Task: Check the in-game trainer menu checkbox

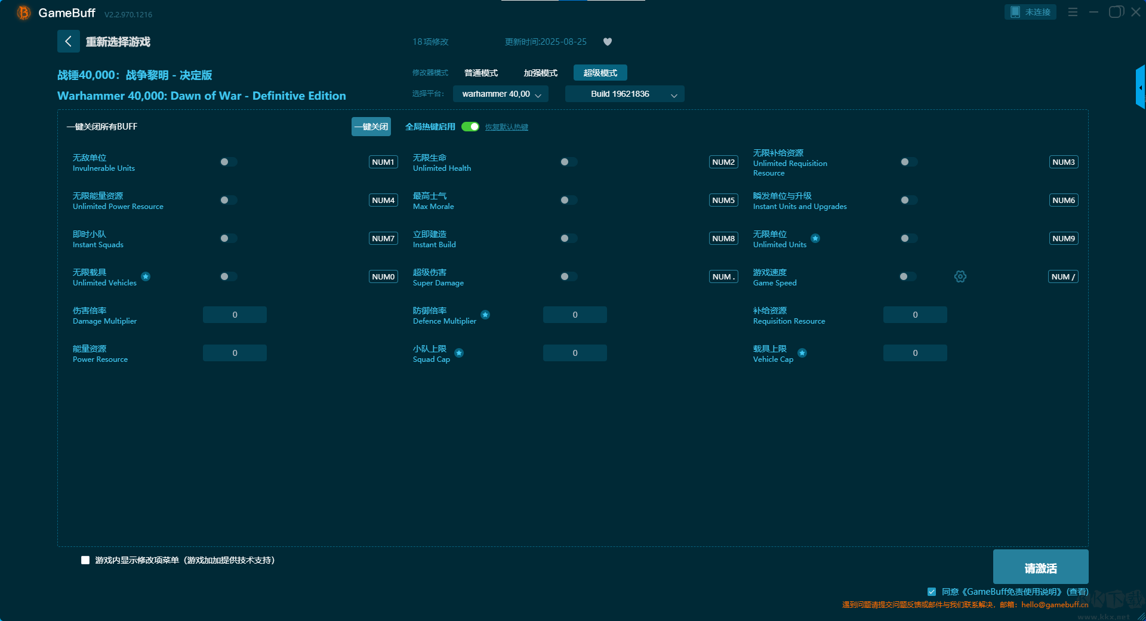Action: (x=85, y=560)
